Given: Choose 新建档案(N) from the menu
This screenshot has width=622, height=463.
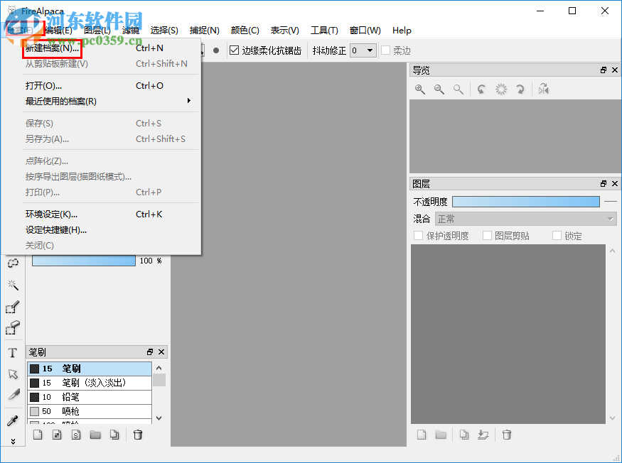Looking at the screenshot, I should (x=52, y=48).
